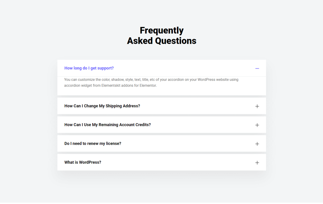Click the word "style" in the answer paragraph
The height and width of the screenshot is (204, 323).
(129, 80)
